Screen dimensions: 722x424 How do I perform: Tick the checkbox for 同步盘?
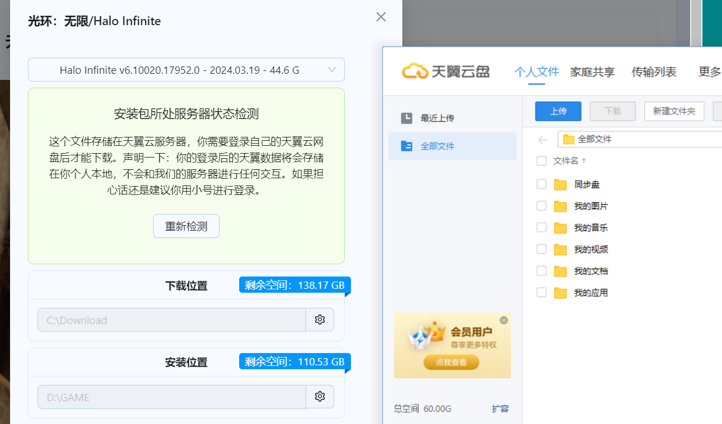coord(541,184)
